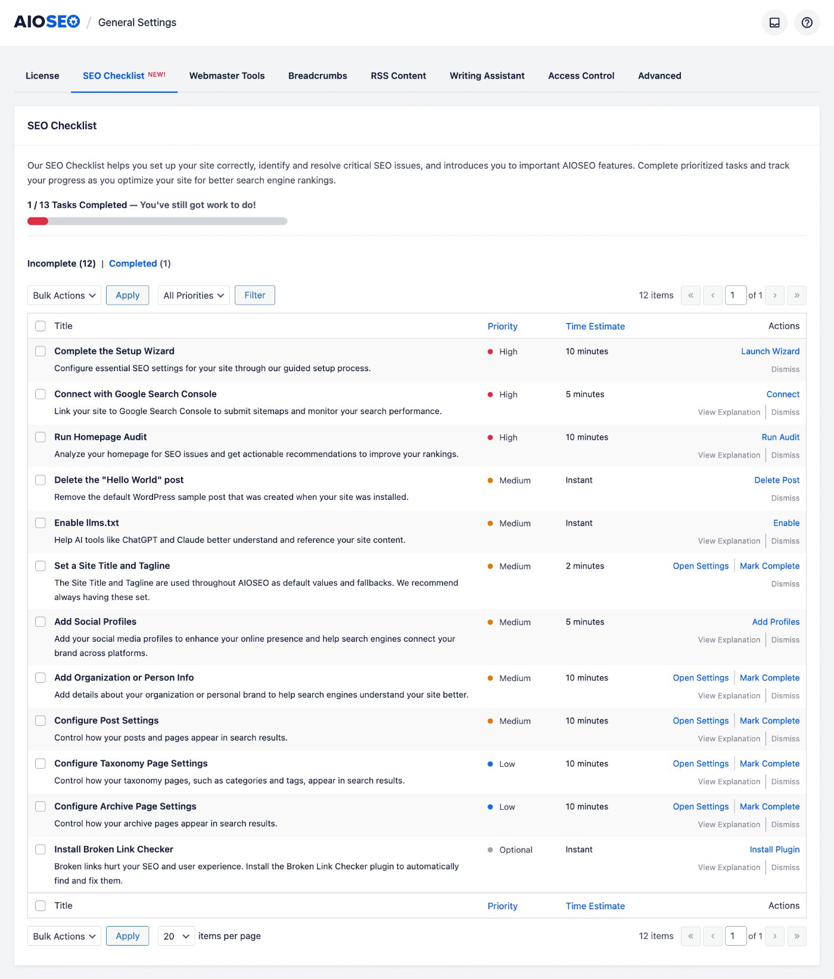Open Settings for Set a Site Title and Tagline

pyautogui.click(x=701, y=566)
